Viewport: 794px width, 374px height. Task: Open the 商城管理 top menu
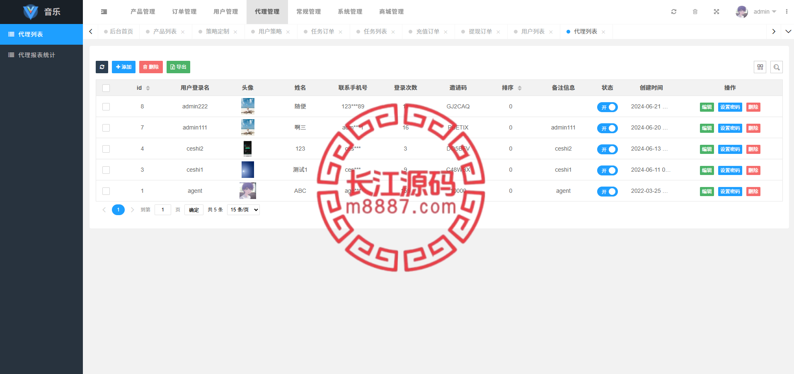pos(392,12)
